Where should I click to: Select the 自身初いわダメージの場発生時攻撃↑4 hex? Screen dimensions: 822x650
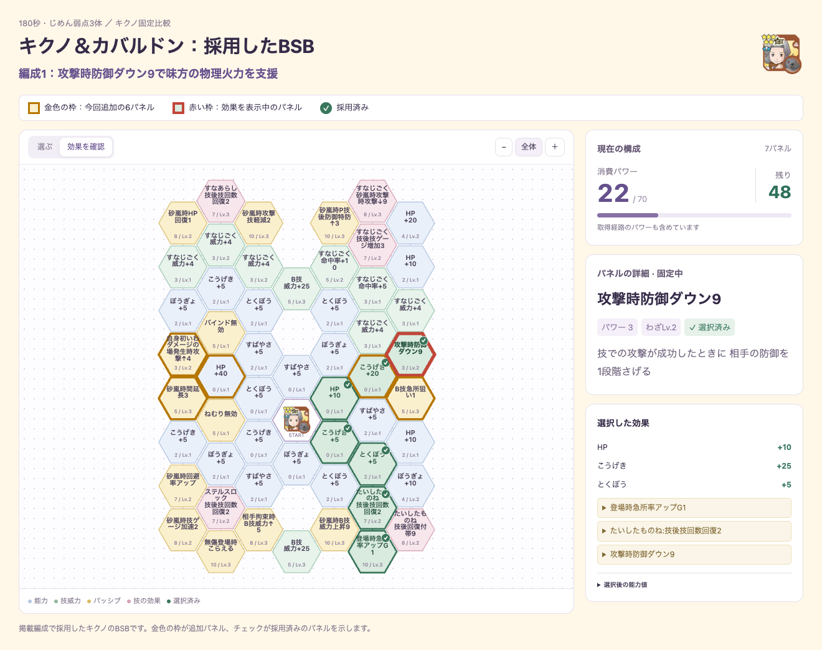click(182, 355)
